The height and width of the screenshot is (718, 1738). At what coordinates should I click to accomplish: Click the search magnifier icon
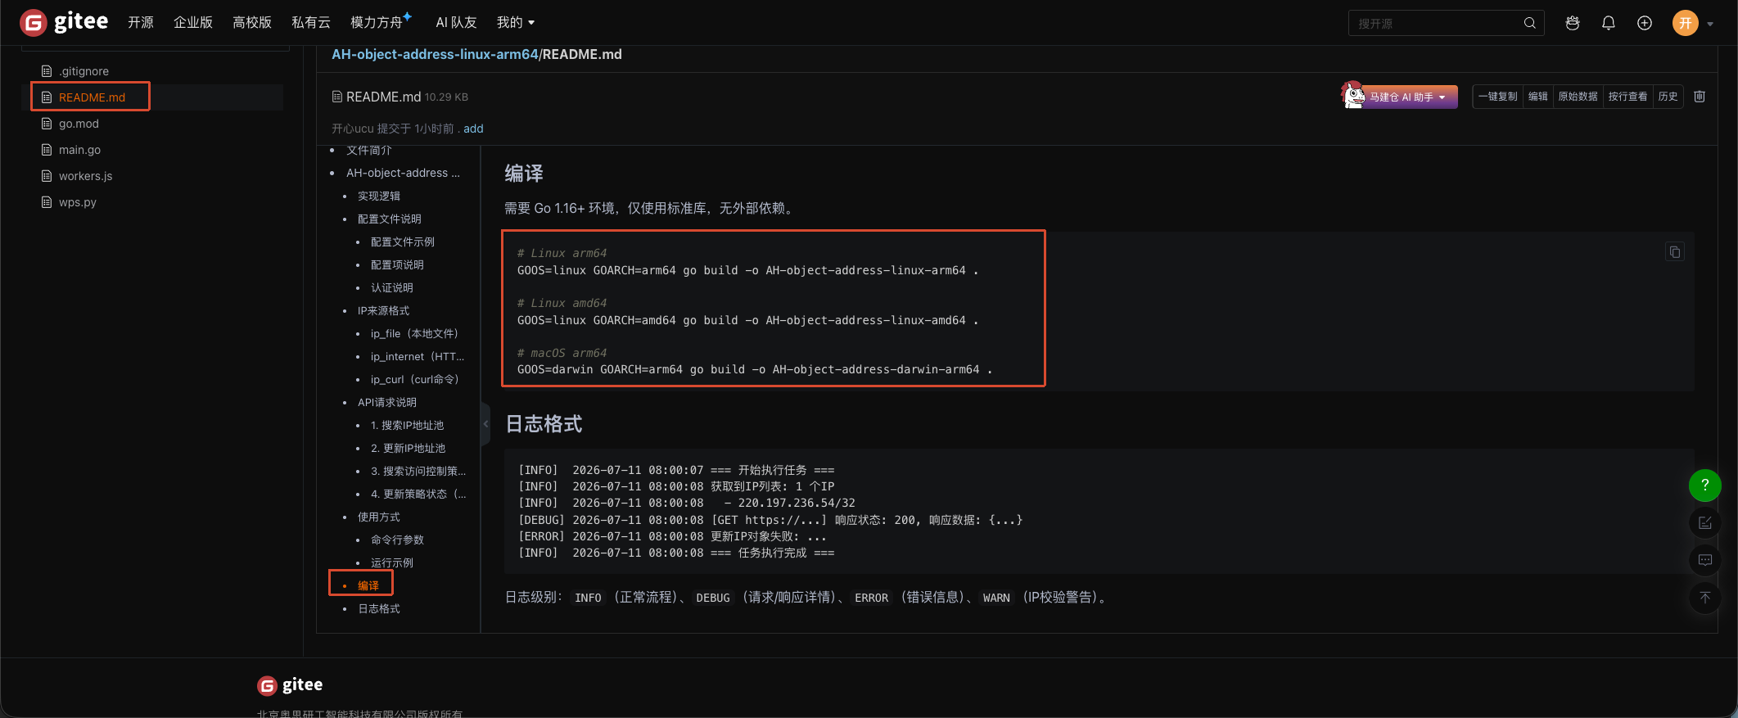click(x=1529, y=23)
